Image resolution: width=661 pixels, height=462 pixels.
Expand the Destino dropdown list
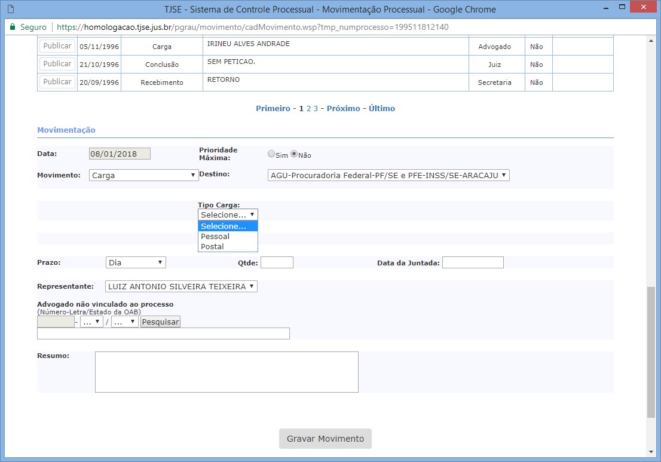388,175
